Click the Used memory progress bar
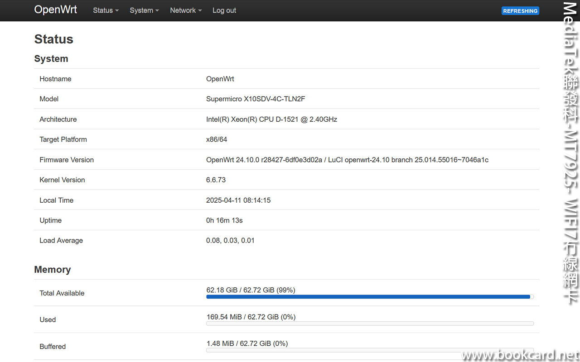The image size is (580, 362). point(369,323)
